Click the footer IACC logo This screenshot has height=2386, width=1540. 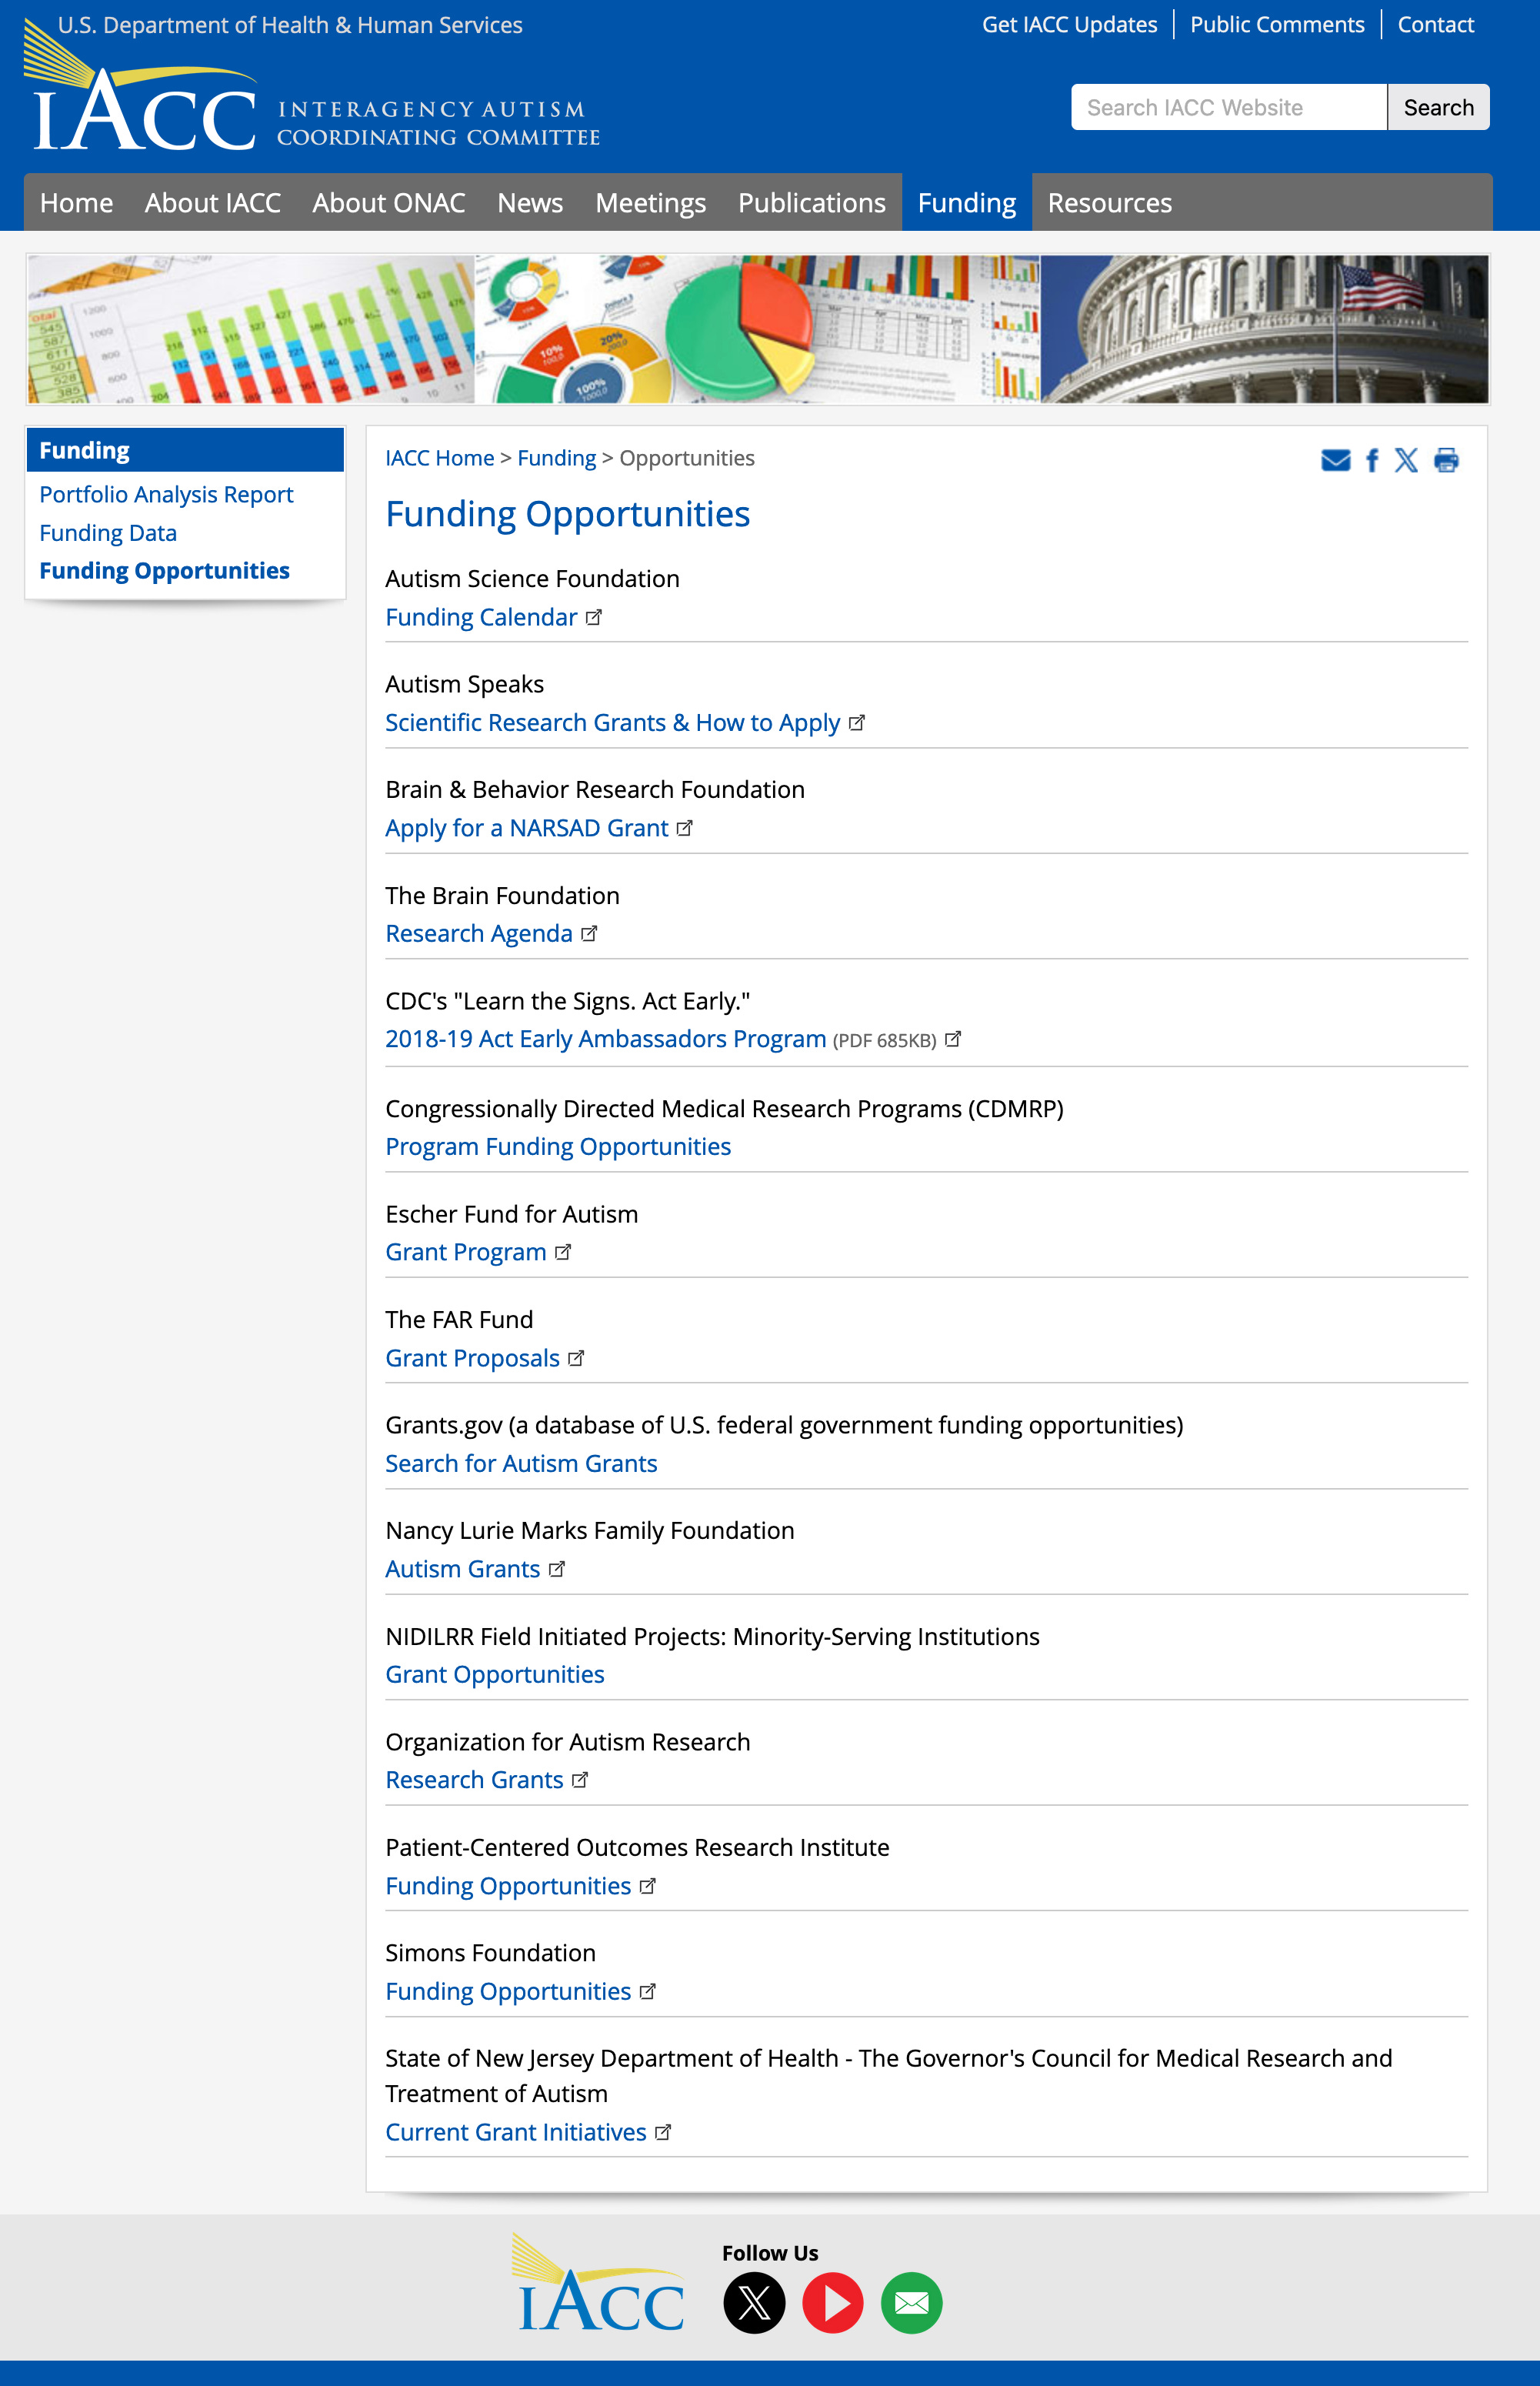598,2282
